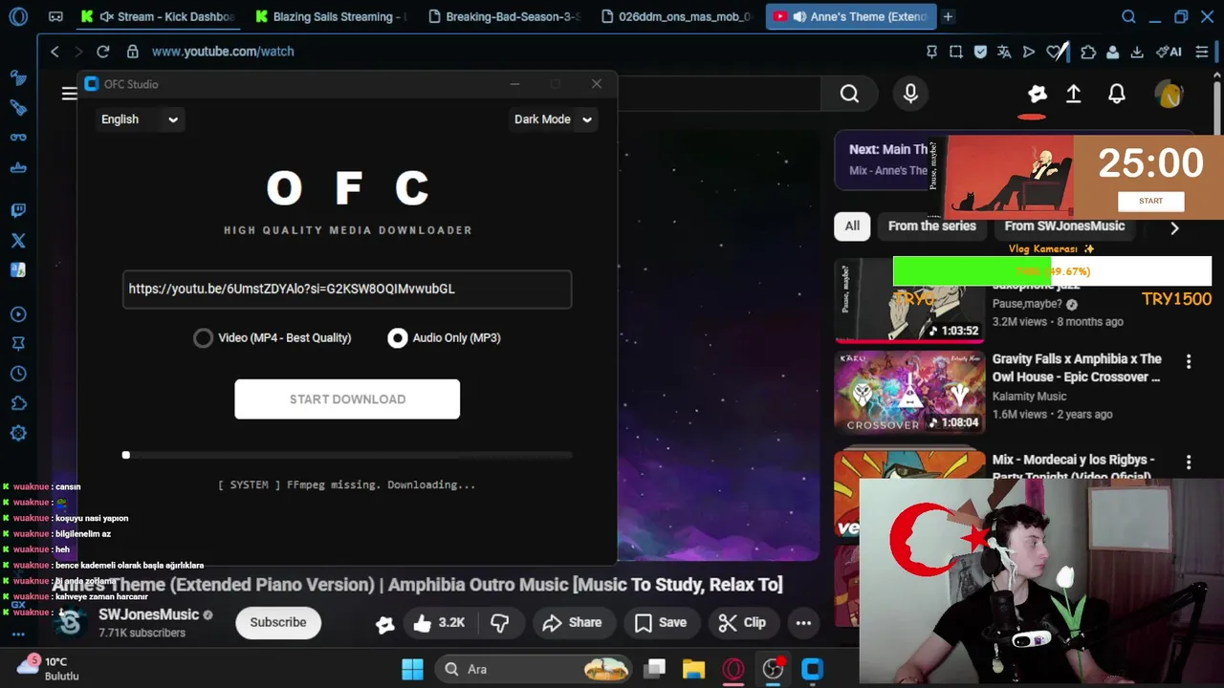Viewport: 1224px width, 688px height.
Task: Click the YouTube upload arrow icon
Action: click(x=1074, y=94)
